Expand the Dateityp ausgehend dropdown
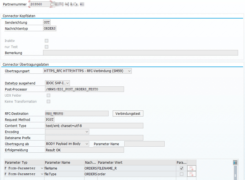Screen dimensions: 245x180 [x=57, y=83]
